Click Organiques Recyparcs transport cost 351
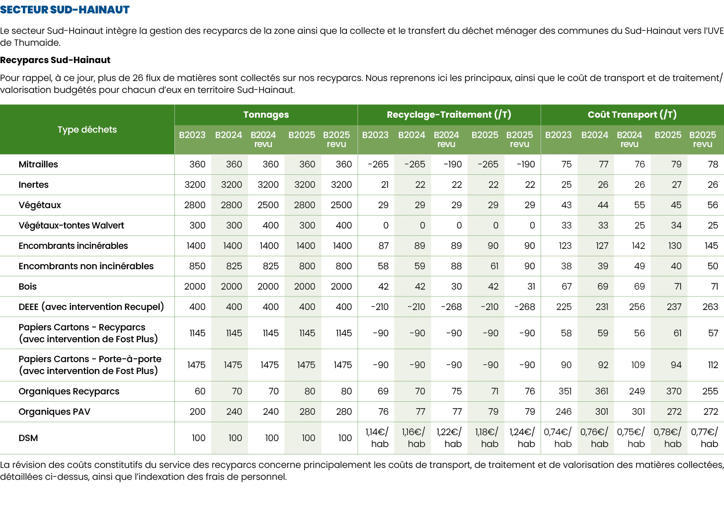This screenshot has height=520, width=724. (x=565, y=391)
